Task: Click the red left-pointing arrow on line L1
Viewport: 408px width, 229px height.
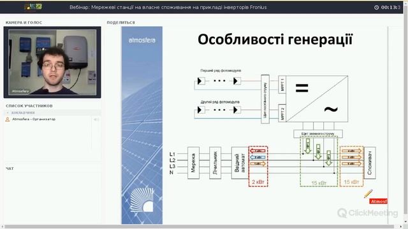Action: 258,151
